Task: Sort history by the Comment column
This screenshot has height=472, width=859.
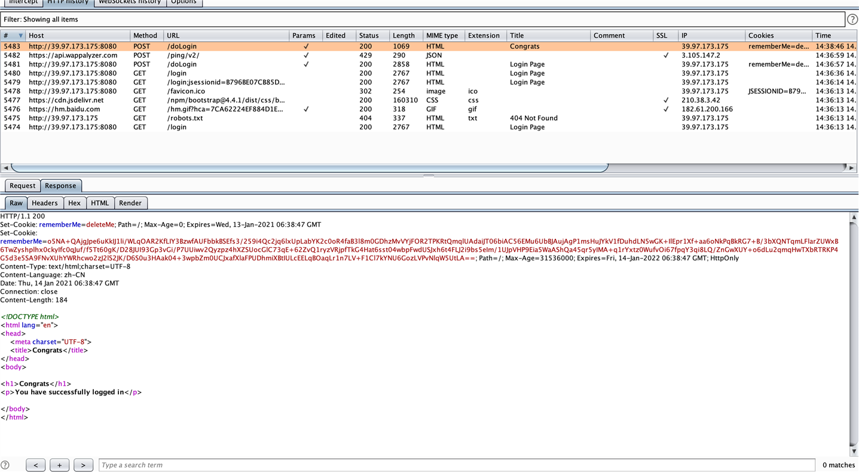Action: pos(622,36)
